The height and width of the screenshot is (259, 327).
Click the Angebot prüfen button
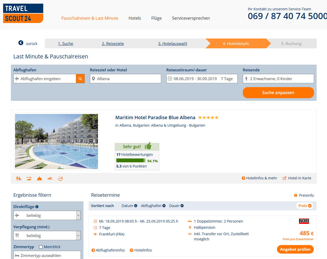click(295, 249)
